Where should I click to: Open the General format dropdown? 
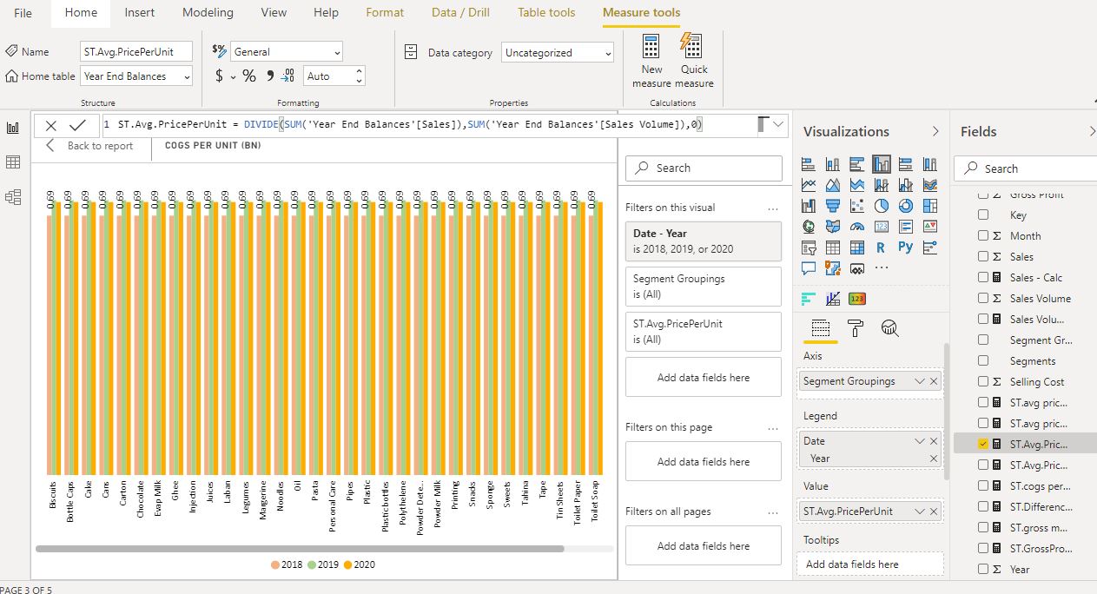coord(287,52)
